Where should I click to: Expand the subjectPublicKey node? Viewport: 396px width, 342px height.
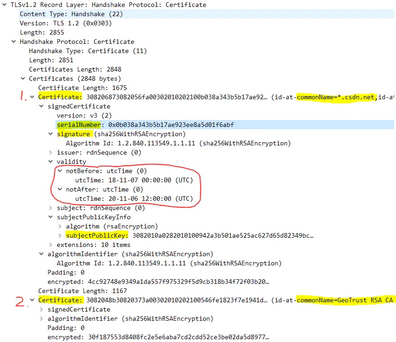point(60,235)
